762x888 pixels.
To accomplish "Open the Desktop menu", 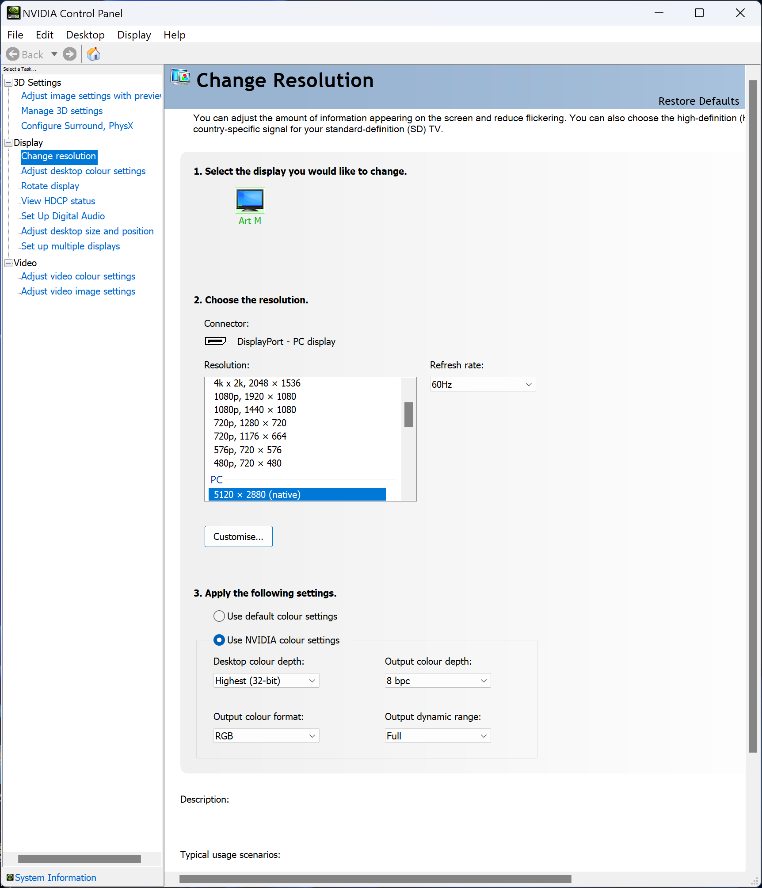I will (85, 35).
